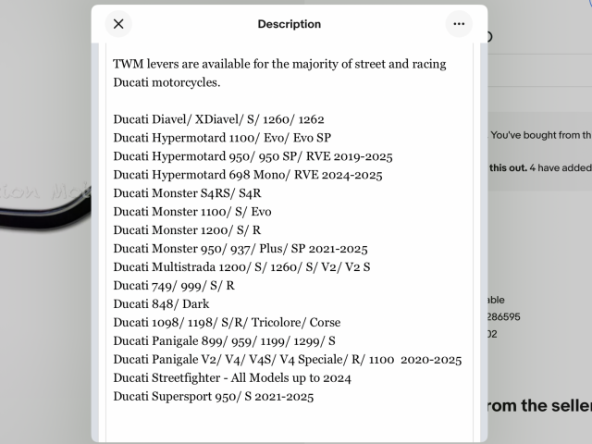Click the Hypermotard 1100/ Evo/ Evo SP line

pos(222,138)
